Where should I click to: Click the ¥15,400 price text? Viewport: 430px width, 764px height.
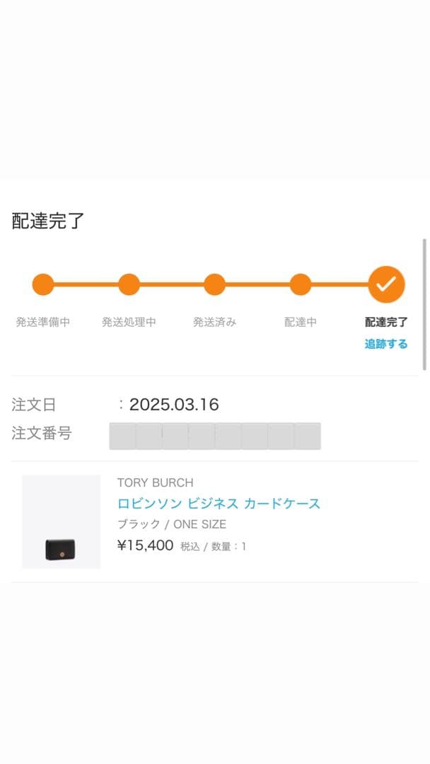point(145,545)
